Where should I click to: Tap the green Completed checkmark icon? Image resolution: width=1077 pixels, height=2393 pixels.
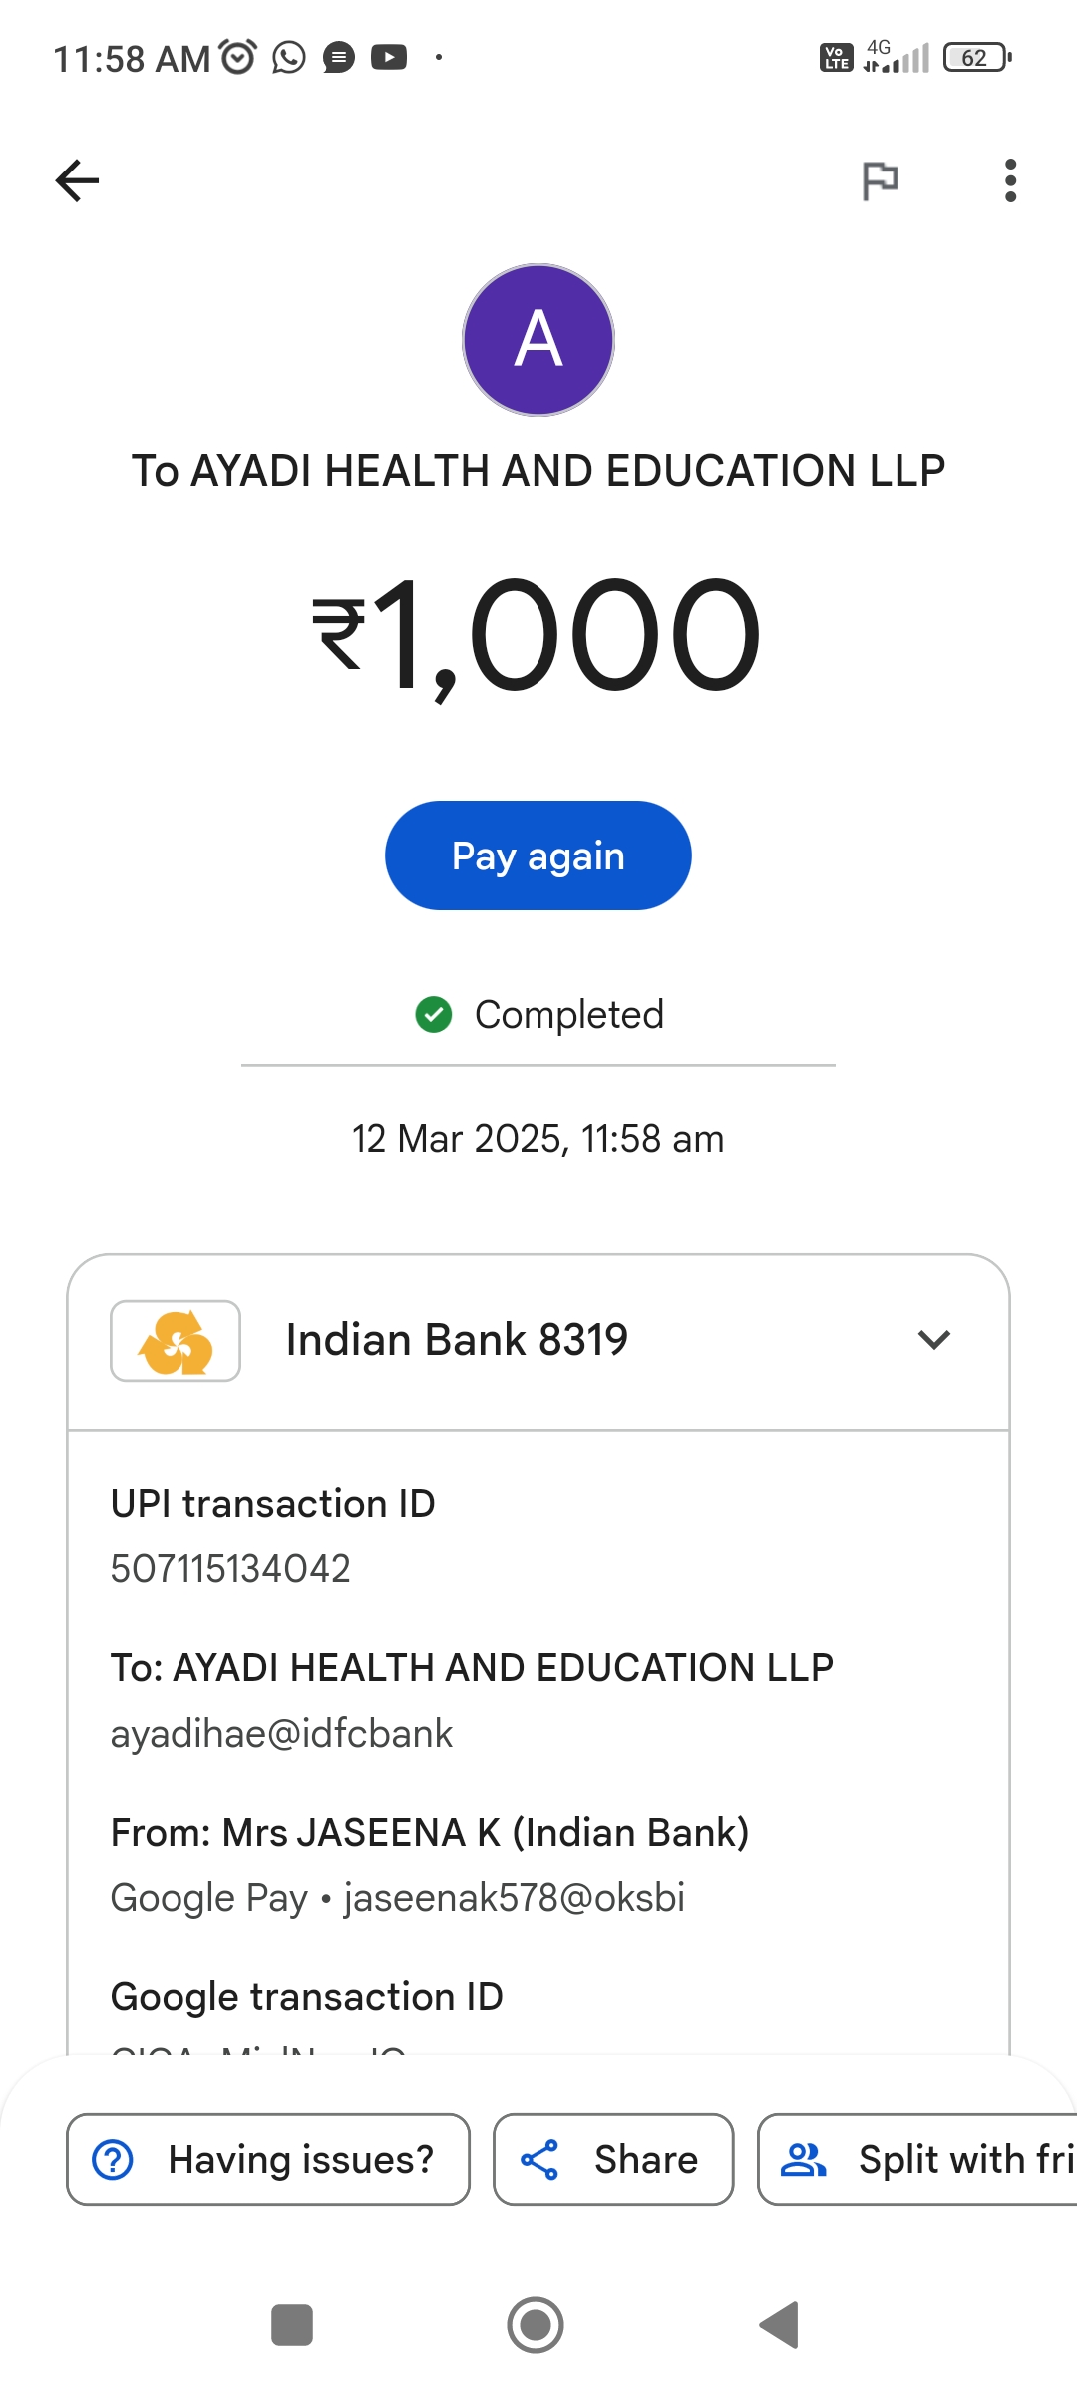(434, 1015)
